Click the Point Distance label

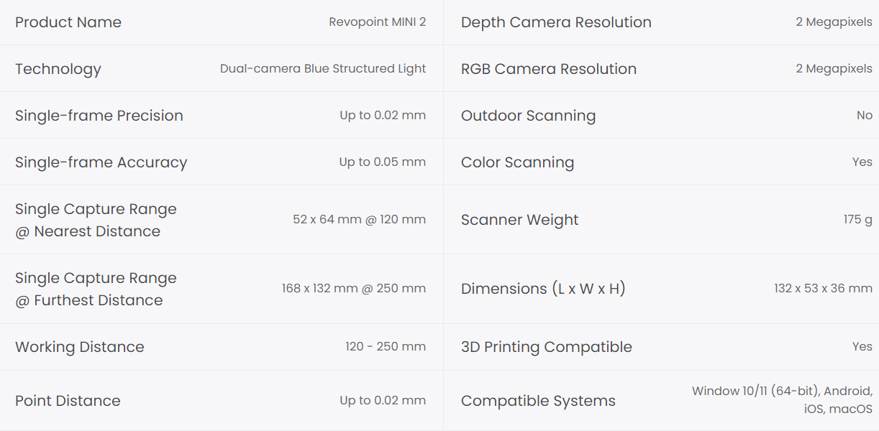(x=68, y=401)
